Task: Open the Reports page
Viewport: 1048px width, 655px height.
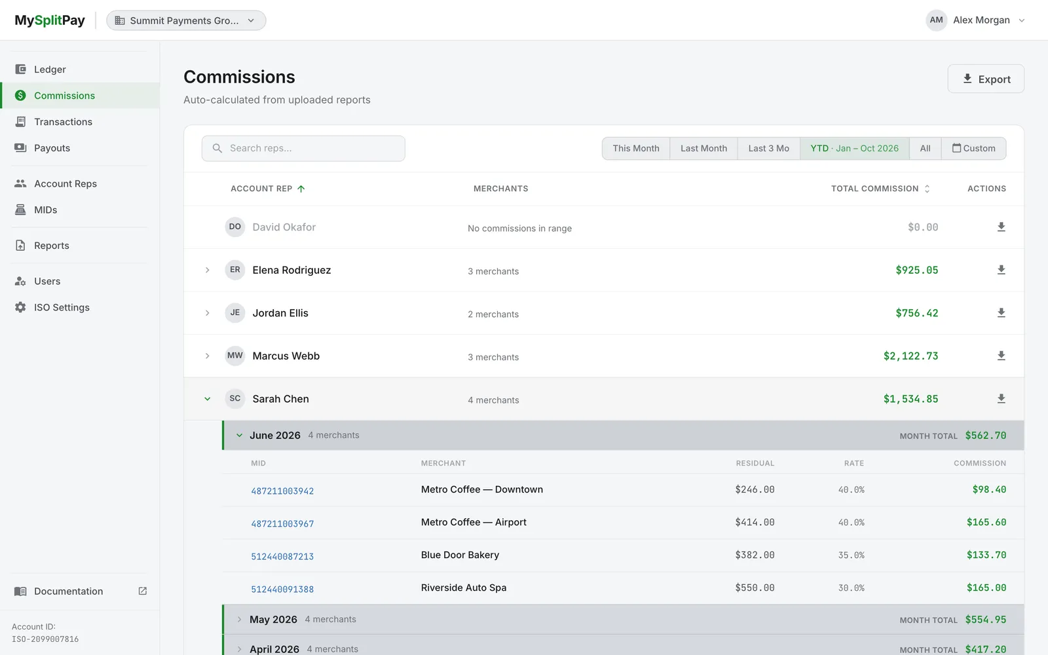Action: click(80, 246)
